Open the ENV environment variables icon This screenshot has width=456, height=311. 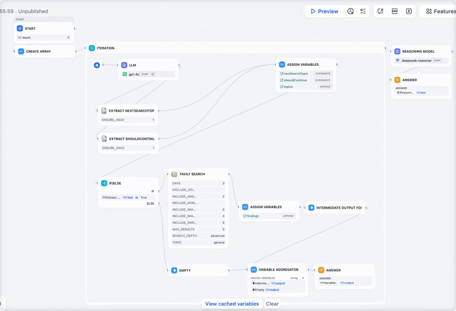coord(395,11)
